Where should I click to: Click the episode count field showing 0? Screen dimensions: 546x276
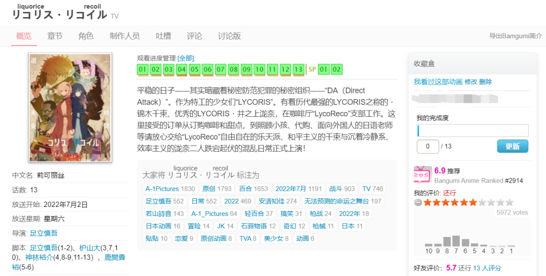coord(428,146)
